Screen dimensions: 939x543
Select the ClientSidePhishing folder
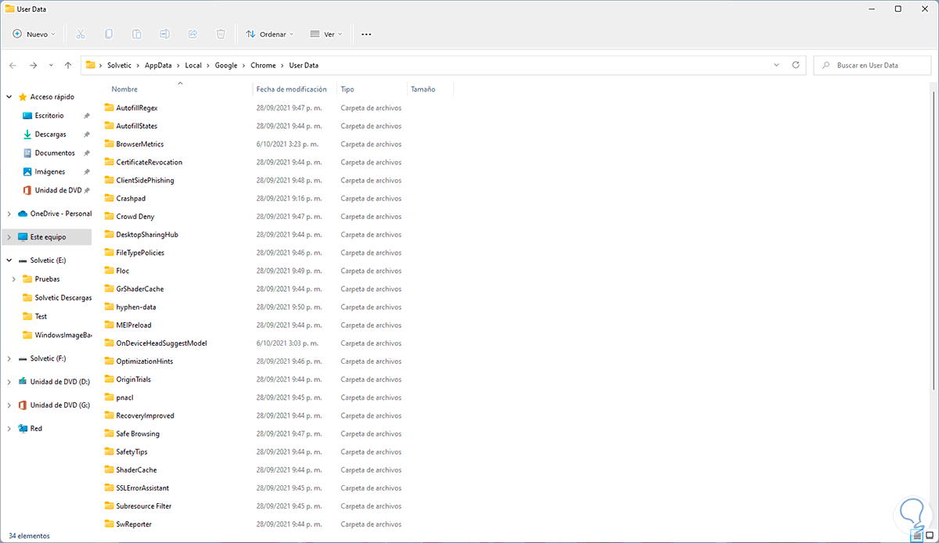click(x=145, y=180)
